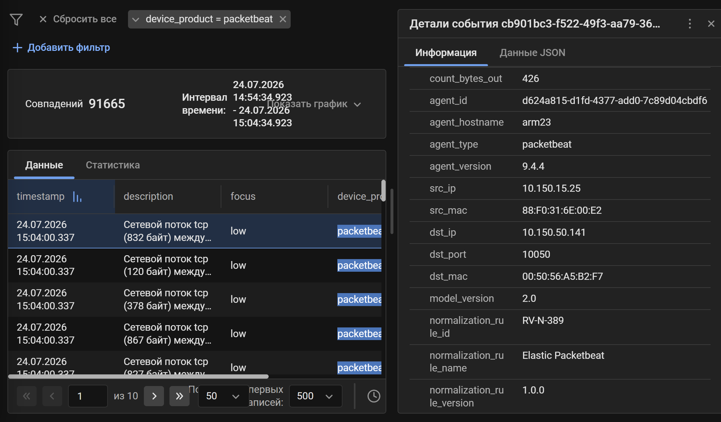Screen dimensions: 721x422
Task: Click the rule name Elastic Packetbeat
Action: click(563, 355)
